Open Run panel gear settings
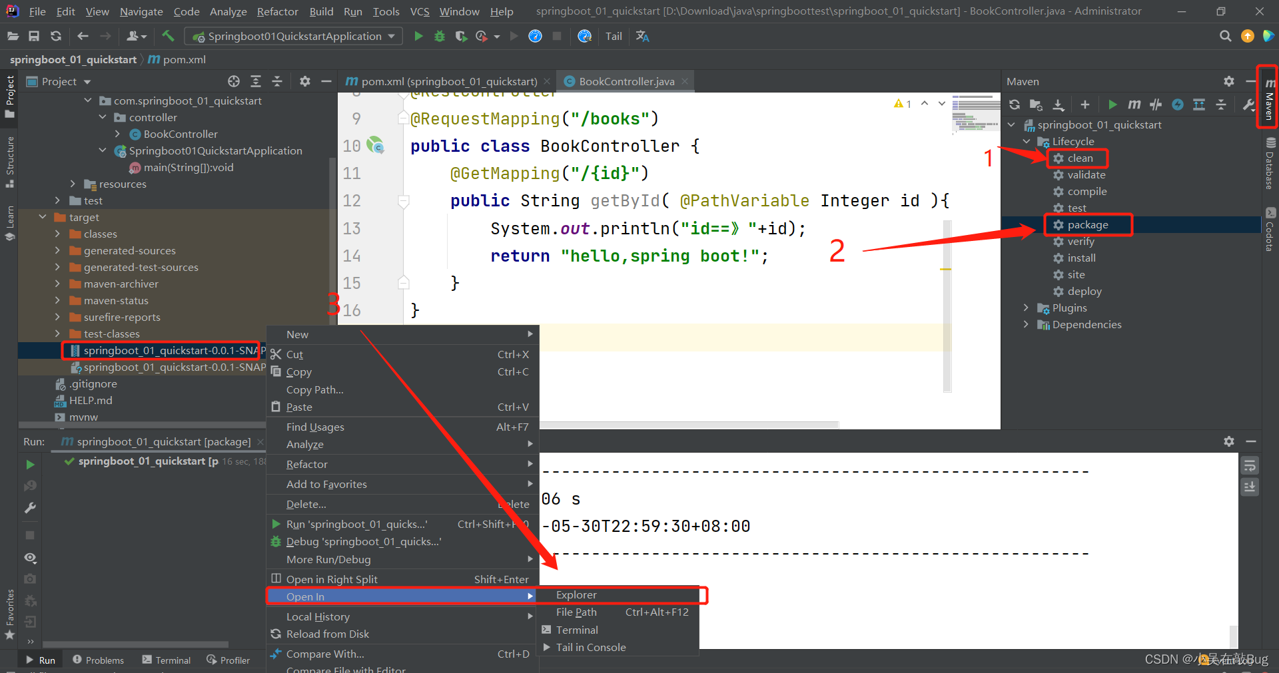The image size is (1279, 673). tap(1229, 441)
